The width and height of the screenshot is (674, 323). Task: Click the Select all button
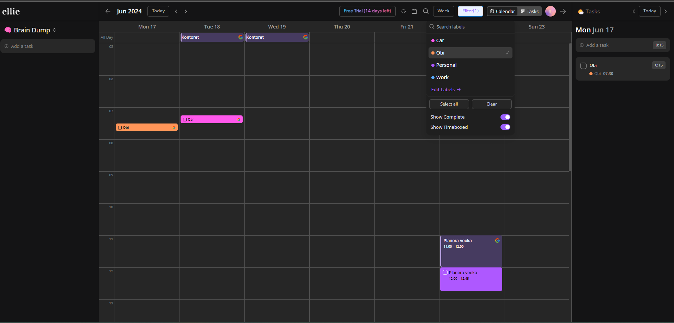(x=449, y=104)
